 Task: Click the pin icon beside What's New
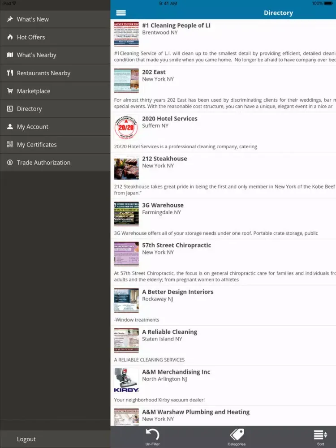pos(10,19)
